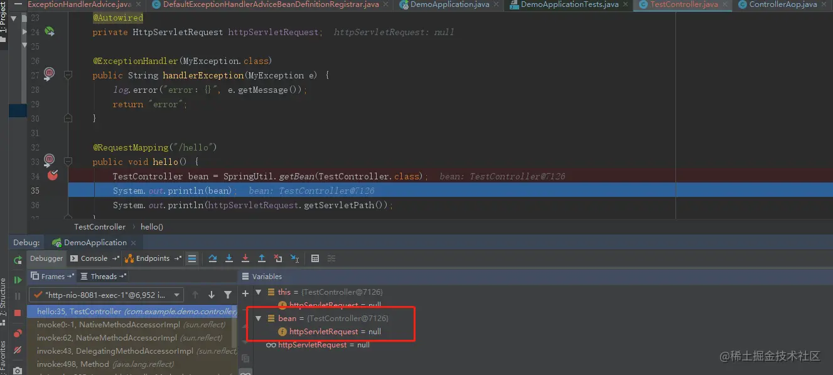Click the Frames list vertical scrollbar

point(235,326)
